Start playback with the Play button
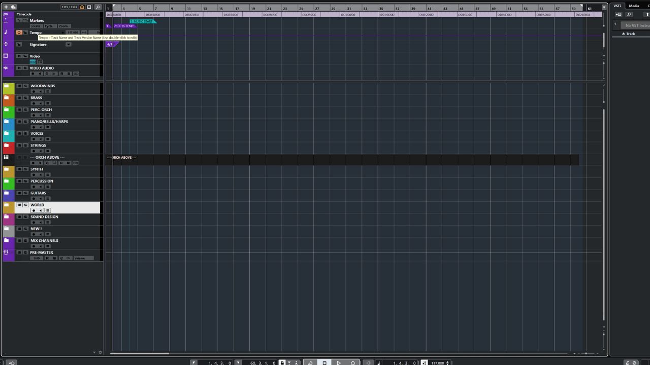The width and height of the screenshot is (650, 365). click(x=339, y=363)
